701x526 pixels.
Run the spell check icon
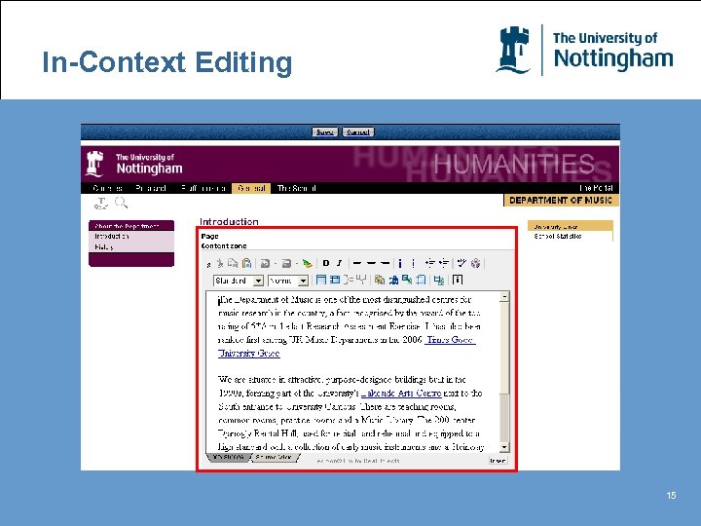click(x=461, y=263)
